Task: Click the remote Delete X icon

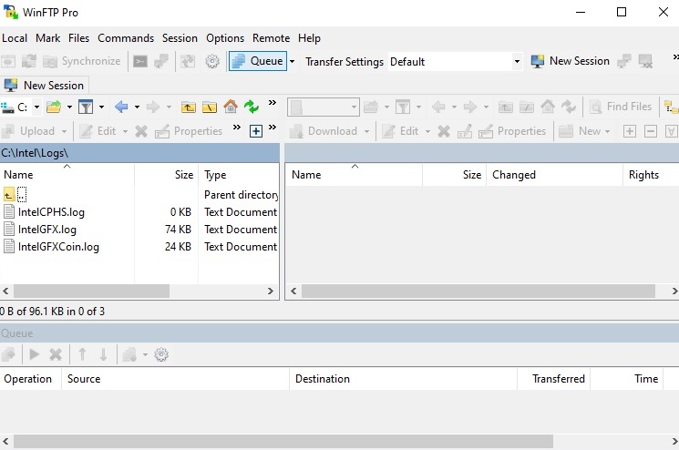Action: click(444, 131)
